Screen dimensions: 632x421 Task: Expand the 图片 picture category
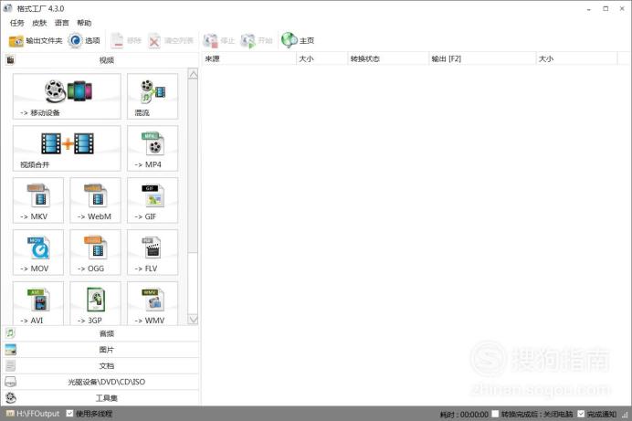pos(100,350)
